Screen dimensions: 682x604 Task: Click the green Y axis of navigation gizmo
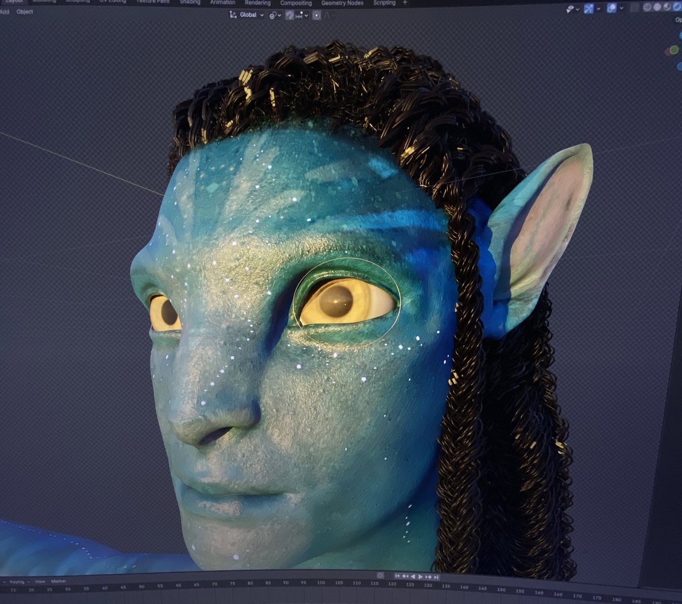point(674,50)
